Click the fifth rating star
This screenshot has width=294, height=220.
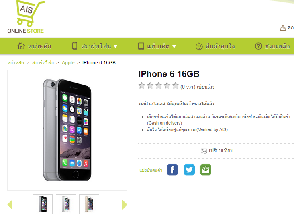click(176, 85)
